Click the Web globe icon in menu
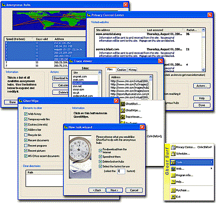216x203 pixels. 173,169
